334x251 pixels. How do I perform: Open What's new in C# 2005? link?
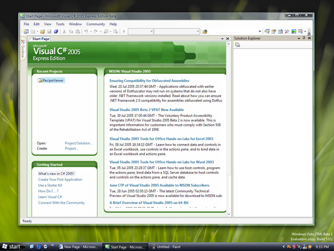(x=56, y=174)
